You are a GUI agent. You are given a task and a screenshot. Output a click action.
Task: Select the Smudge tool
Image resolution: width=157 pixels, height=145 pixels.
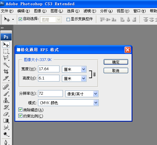tap(6, 127)
